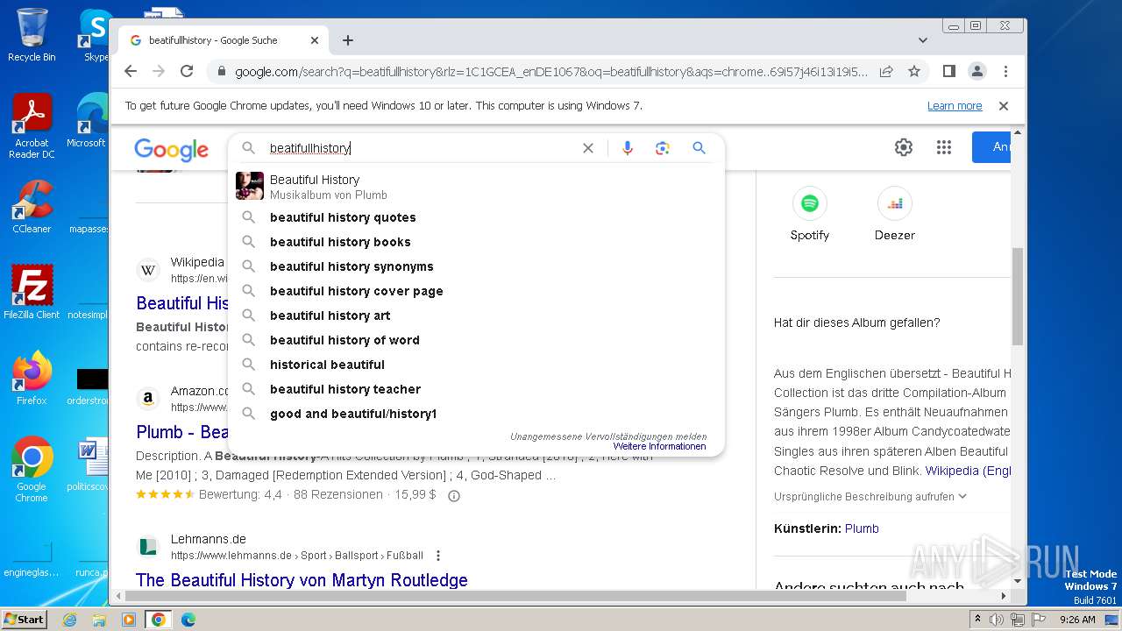Screen dimensions: 1122x631
Task: Open Plumb artist link
Action: pyautogui.click(x=862, y=528)
